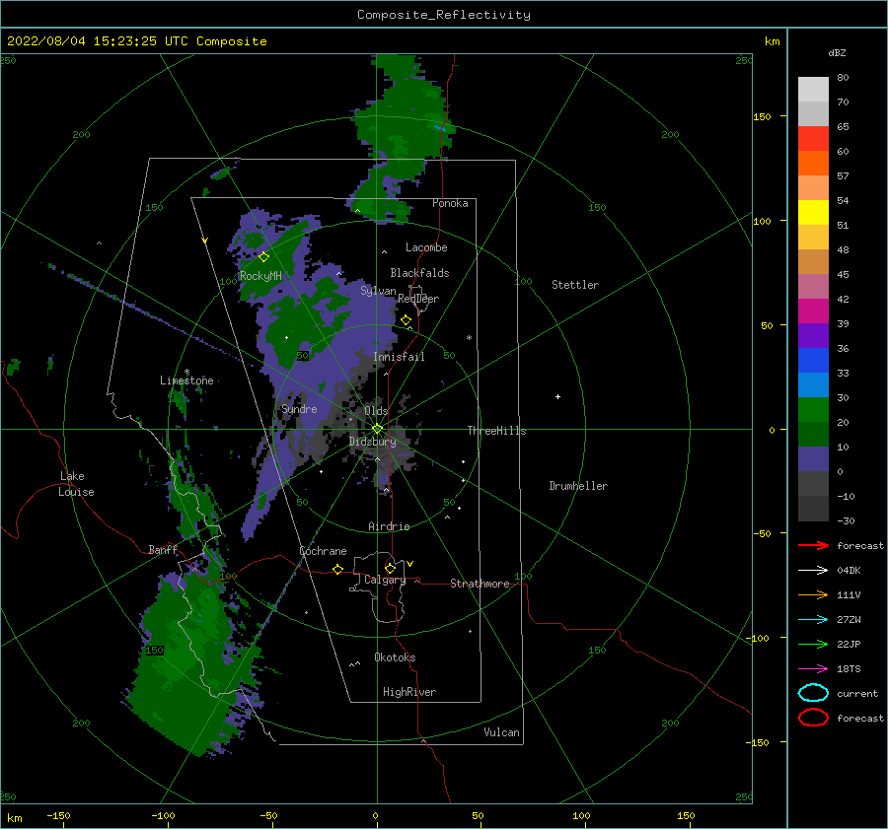The height and width of the screenshot is (829, 888).
Task: Click the RedDeer city label
Action: [418, 299]
